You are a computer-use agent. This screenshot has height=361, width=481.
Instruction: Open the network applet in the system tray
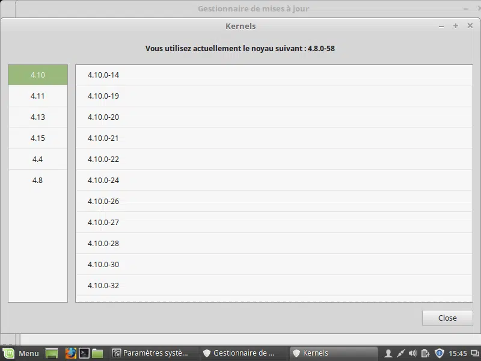pos(400,354)
